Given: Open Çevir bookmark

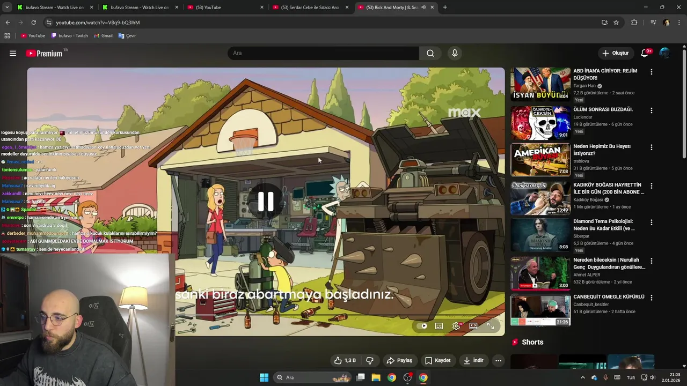Looking at the screenshot, I should coord(127,36).
